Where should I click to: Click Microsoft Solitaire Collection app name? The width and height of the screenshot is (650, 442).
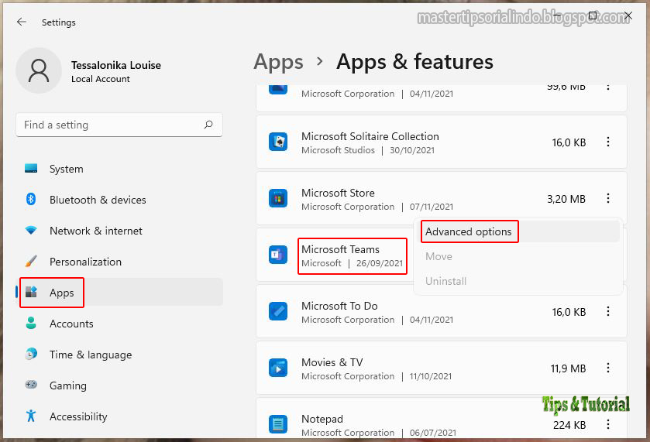[370, 136]
